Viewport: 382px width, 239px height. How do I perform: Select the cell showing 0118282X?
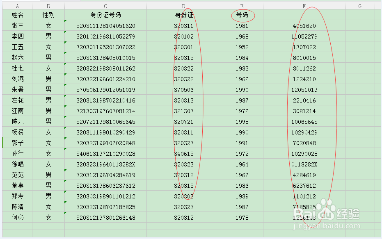coord(304,164)
